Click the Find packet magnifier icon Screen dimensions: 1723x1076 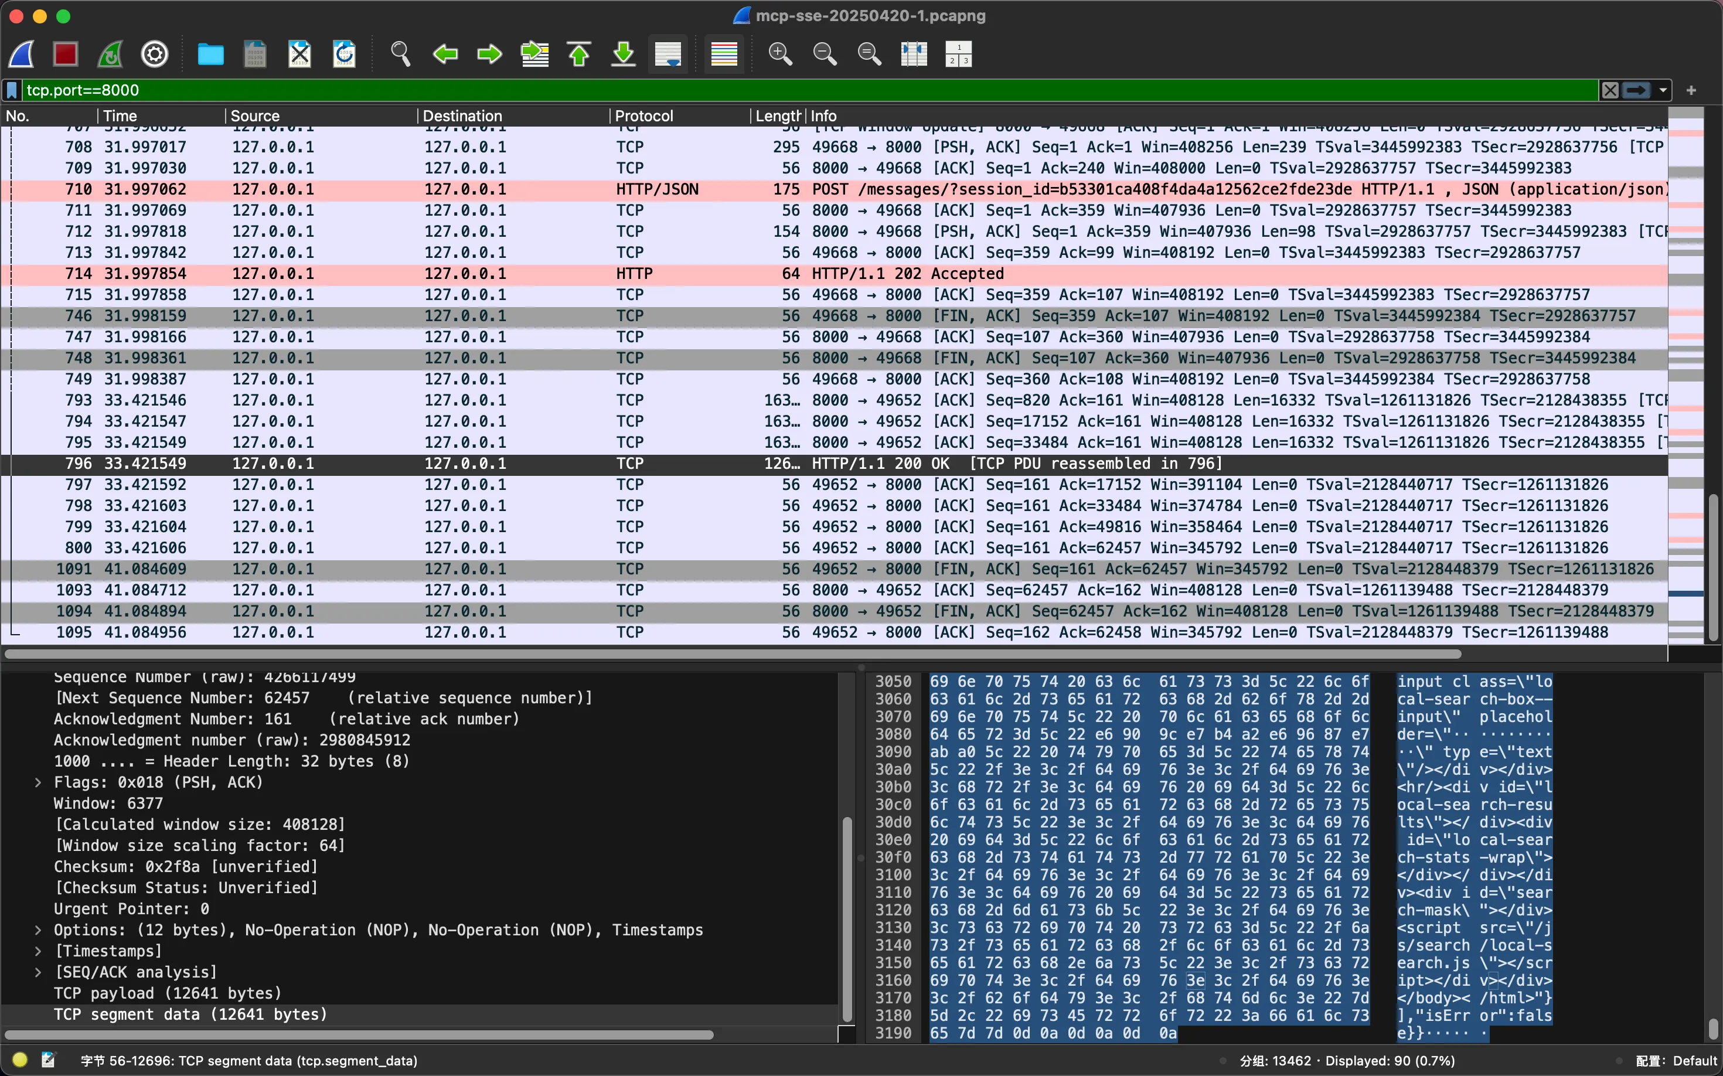401,54
